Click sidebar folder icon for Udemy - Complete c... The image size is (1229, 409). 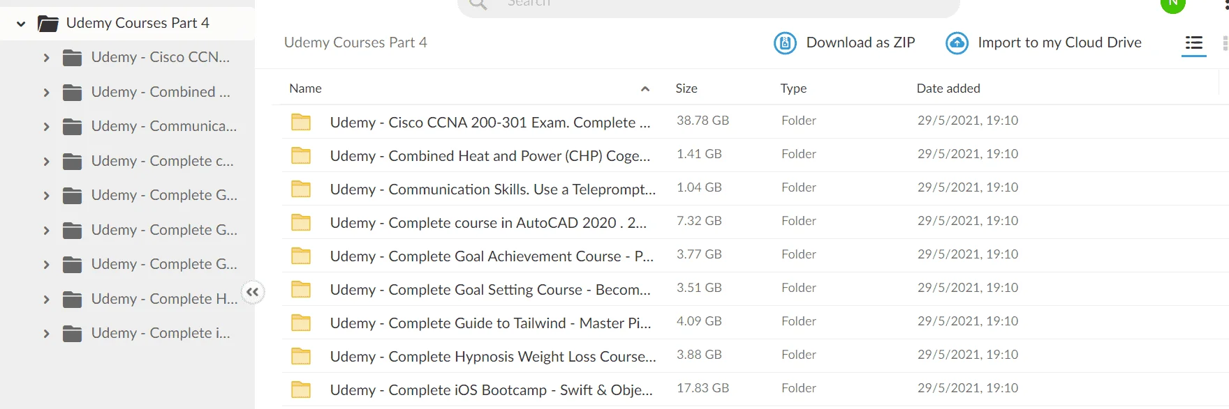(72, 161)
